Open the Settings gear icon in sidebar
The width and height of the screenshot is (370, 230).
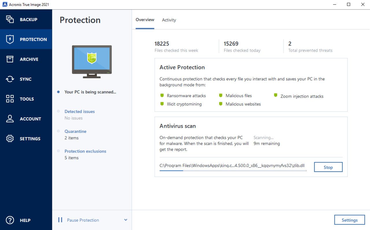(x=10, y=139)
